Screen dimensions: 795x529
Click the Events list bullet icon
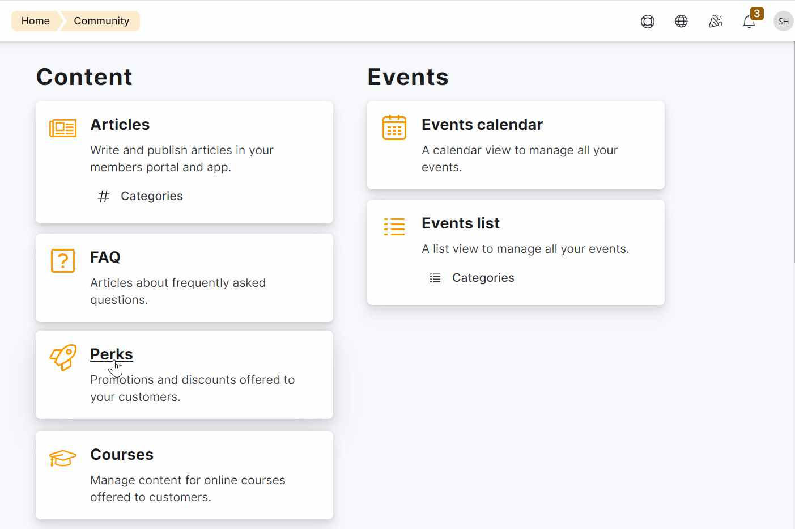point(394,227)
